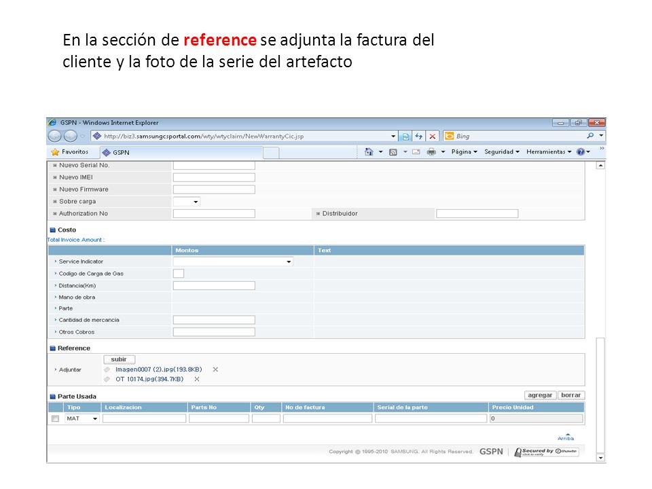Click the Nuevo Firmware field
This screenshot has height=489, width=652.
[214, 189]
